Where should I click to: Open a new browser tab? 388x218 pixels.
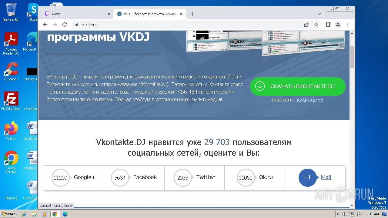pyautogui.click(x=192, y=14)
